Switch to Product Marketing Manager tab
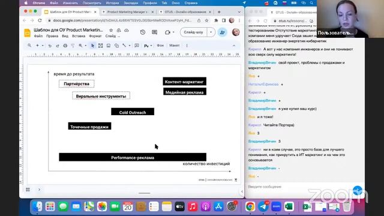The height and width of the screenshot is (216, 384). pyautogui.click(x=127, y=12)
